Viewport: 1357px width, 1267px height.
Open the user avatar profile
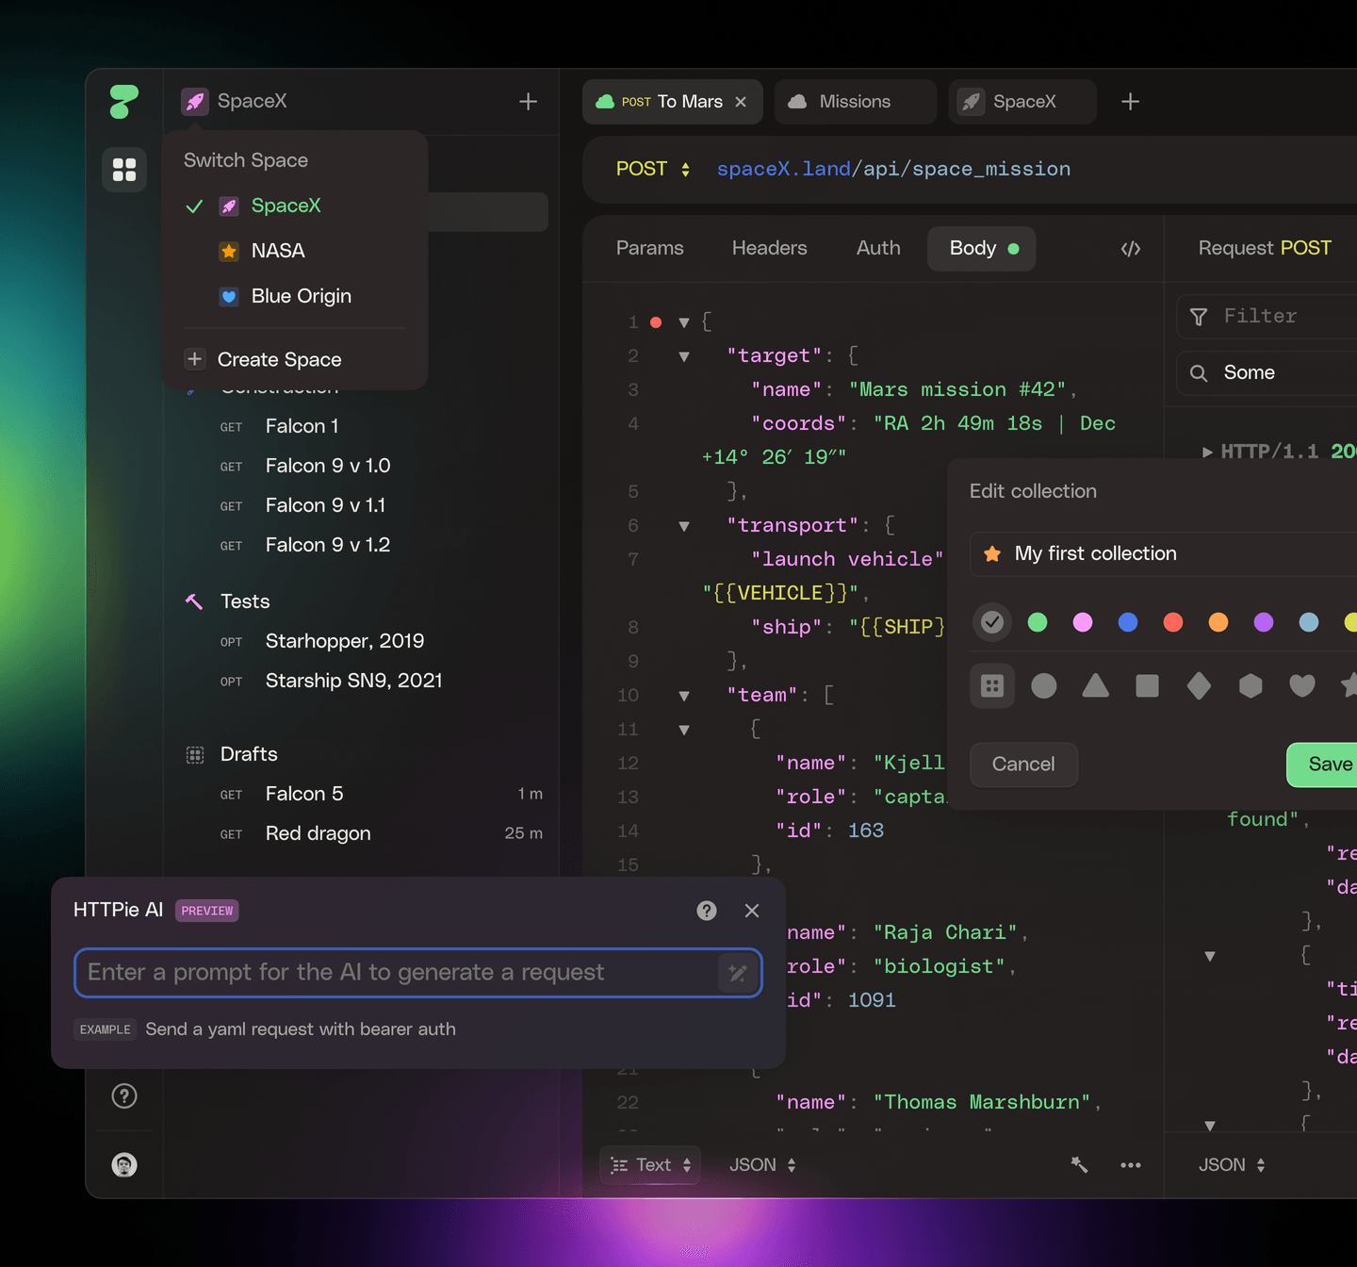[124, 1165]
